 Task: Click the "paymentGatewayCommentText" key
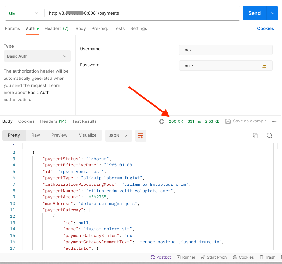point(97,242)
